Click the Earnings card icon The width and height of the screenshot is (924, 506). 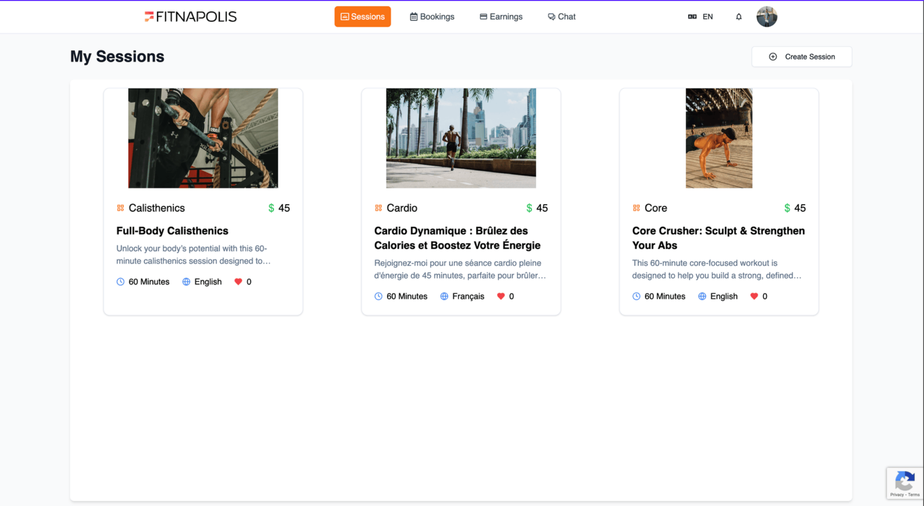(x=483, y=17)
